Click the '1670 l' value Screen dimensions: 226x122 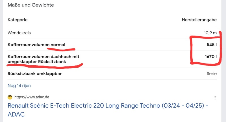[x=210, y=57]
